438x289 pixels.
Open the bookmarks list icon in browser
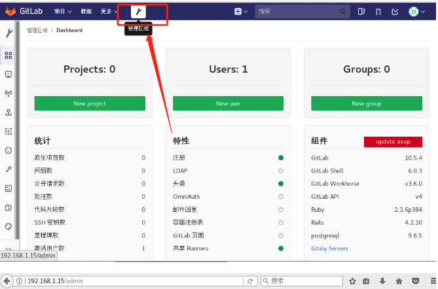366,281
